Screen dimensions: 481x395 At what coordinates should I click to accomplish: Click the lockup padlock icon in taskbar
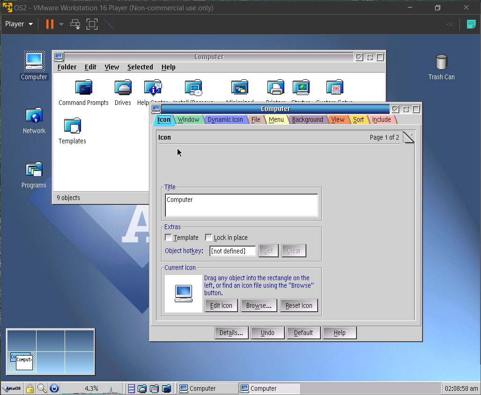[x=30, y=388]
